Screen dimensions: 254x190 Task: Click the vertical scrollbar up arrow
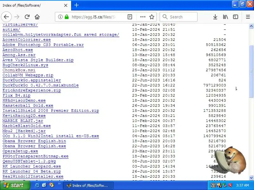coord(251,26)
